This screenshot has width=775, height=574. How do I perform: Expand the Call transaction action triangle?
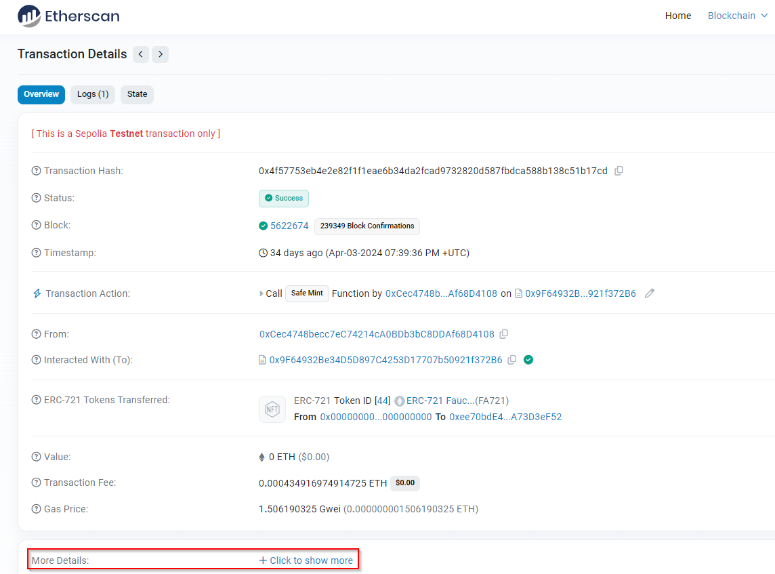pyautogui.click(x=261, y=293)
